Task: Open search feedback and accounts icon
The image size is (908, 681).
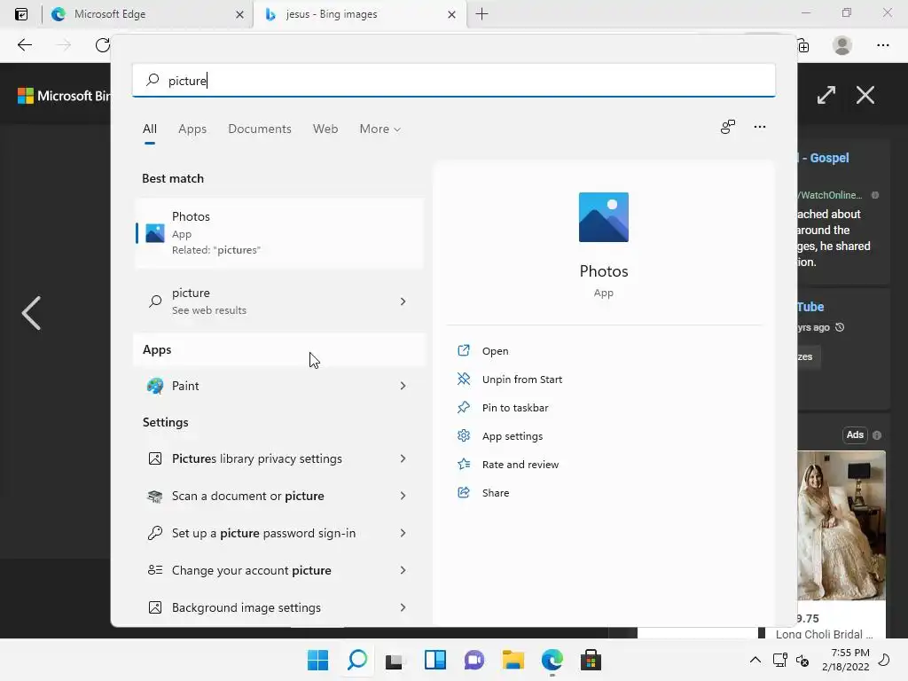Action: point(728,127)
